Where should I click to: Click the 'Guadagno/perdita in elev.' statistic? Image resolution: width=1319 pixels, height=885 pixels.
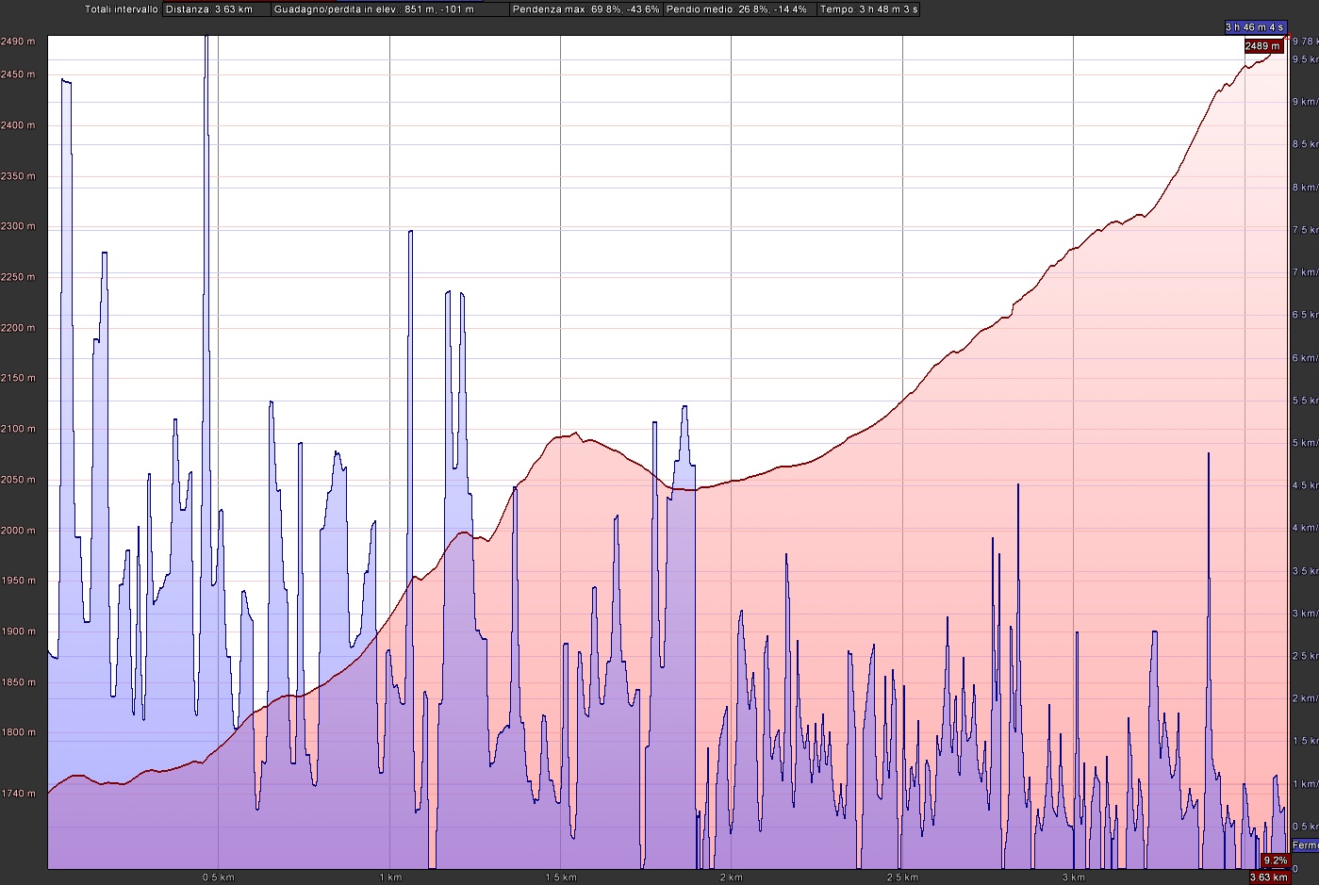click(390, 9)
